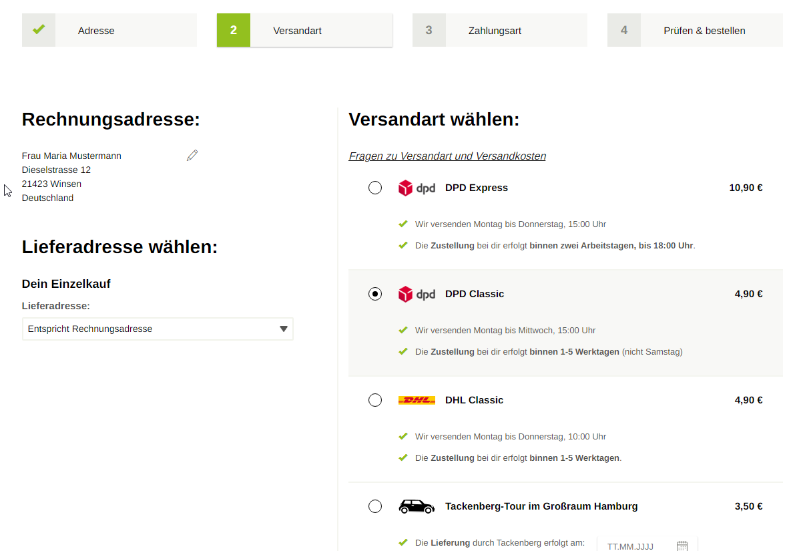Screen dimensions: 797x551
Task: Click the green checkmark on Adresse step
Action: pos(39,30)
